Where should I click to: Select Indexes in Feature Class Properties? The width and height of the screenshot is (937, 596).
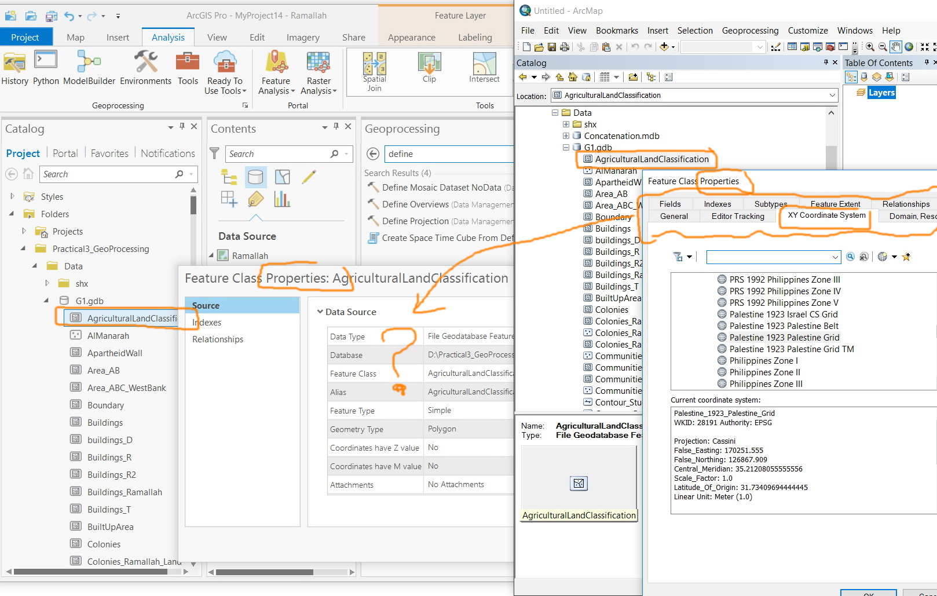207,322
